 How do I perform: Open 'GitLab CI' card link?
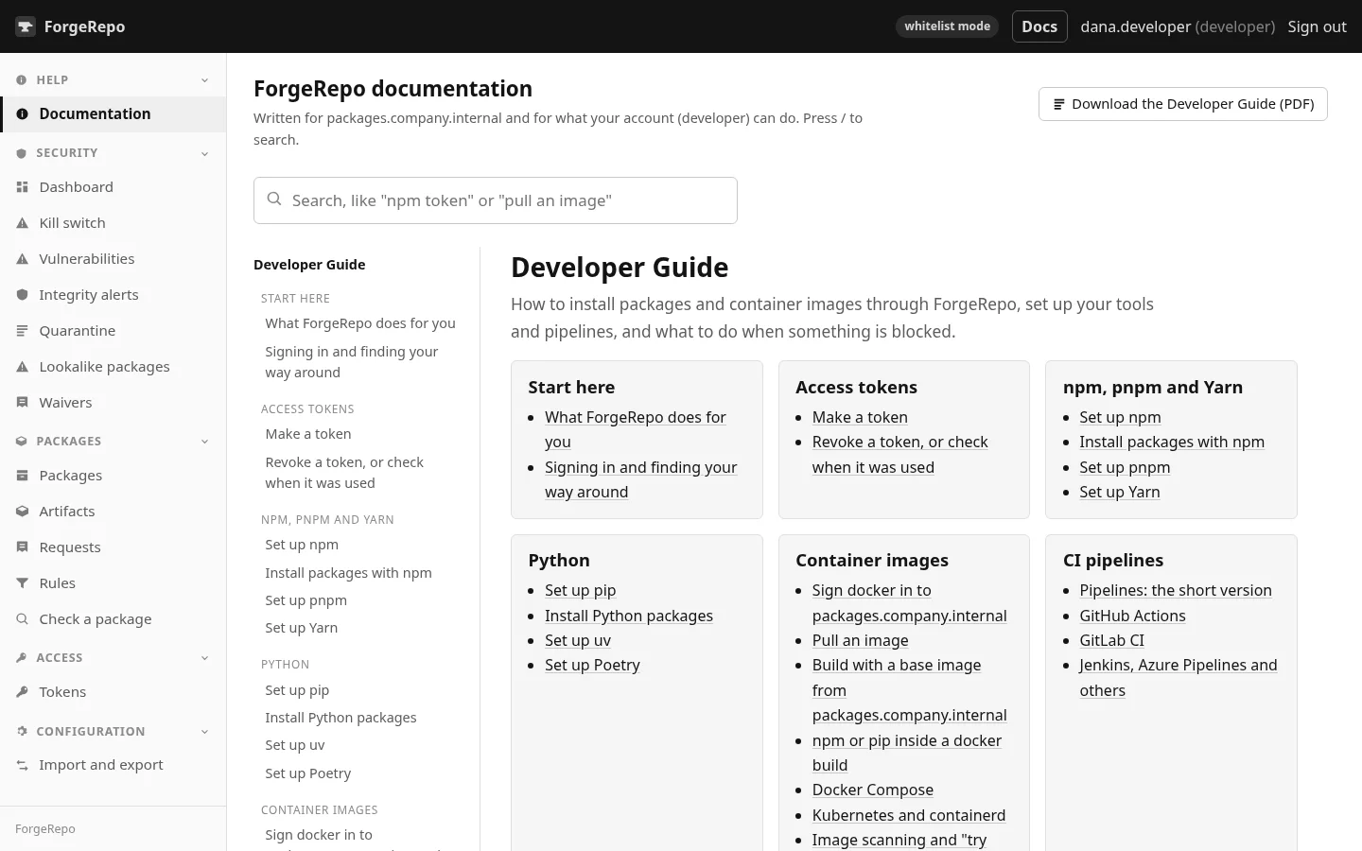1111,640
